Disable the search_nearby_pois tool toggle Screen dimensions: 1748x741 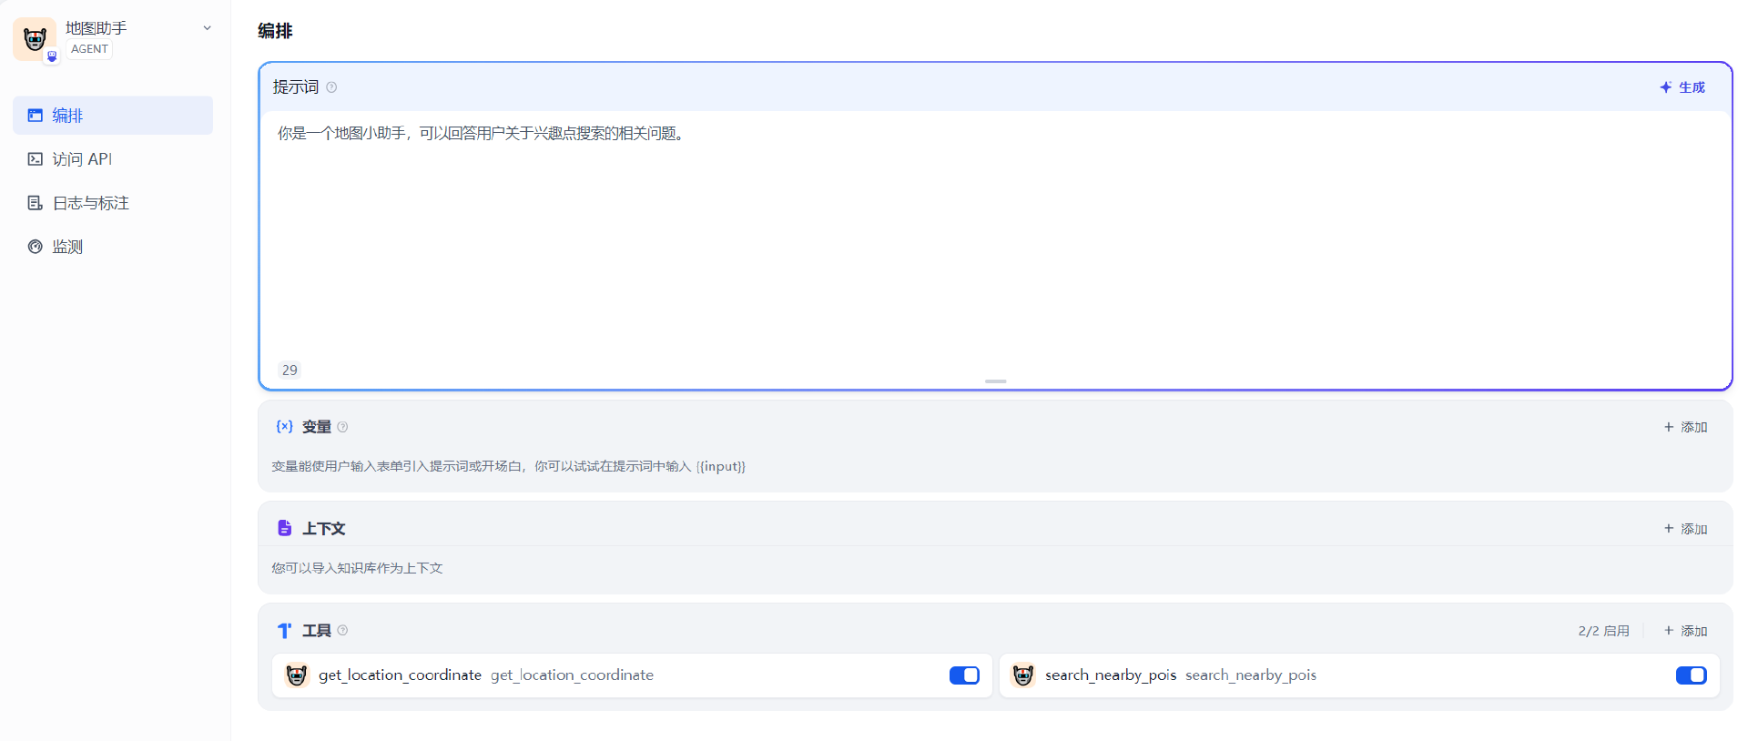(1691, 675)
